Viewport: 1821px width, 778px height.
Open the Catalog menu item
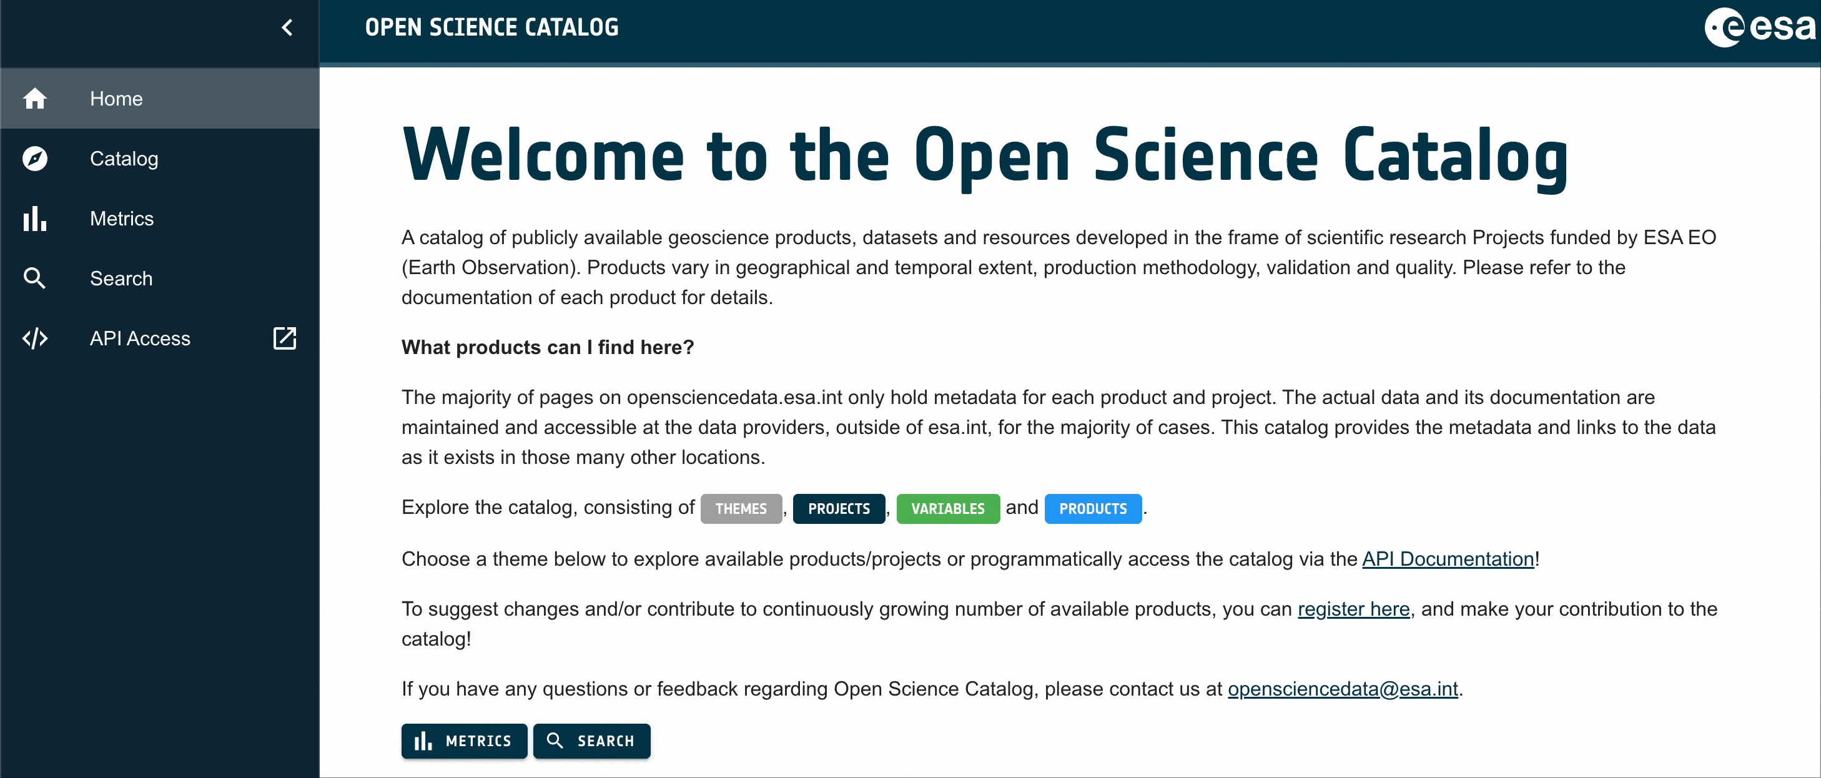(124, 159)
